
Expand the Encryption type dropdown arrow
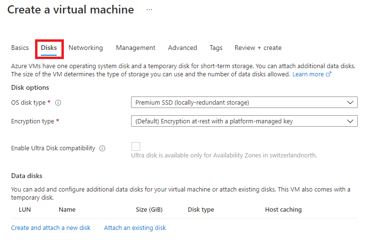point(350,121)
